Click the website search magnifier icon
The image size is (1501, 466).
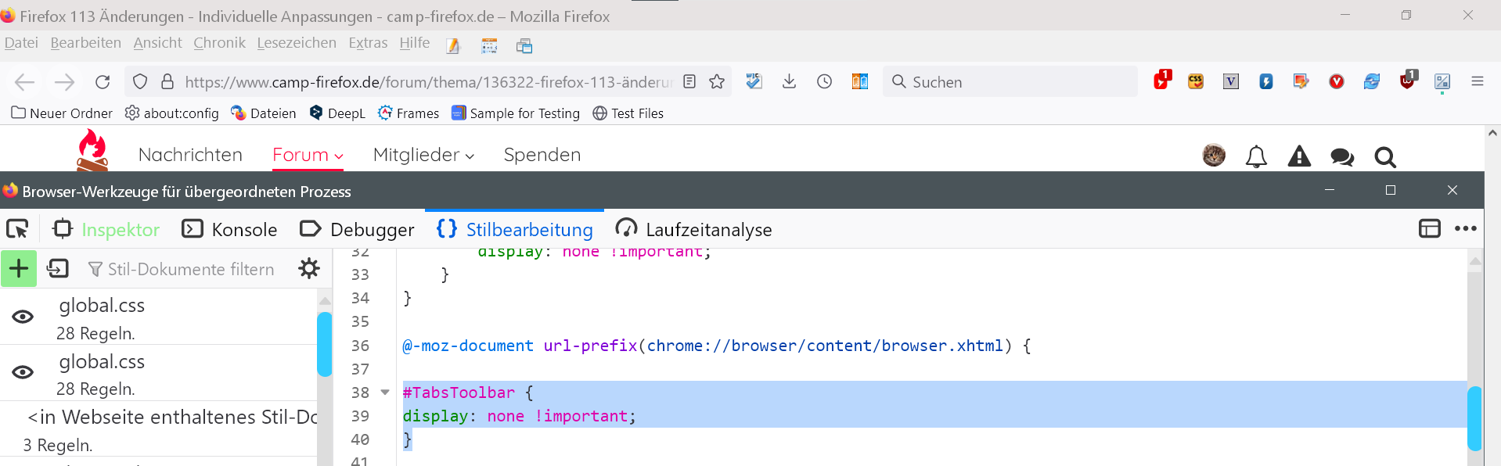click(x=1384, y=157)
